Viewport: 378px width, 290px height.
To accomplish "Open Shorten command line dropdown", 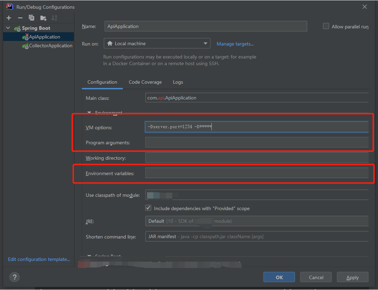I will 257,236.
